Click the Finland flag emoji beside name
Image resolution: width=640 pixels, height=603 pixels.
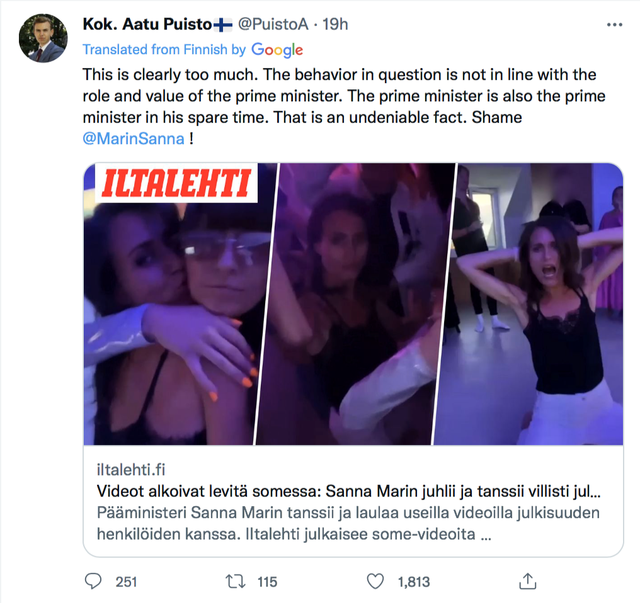click(223, 25)
